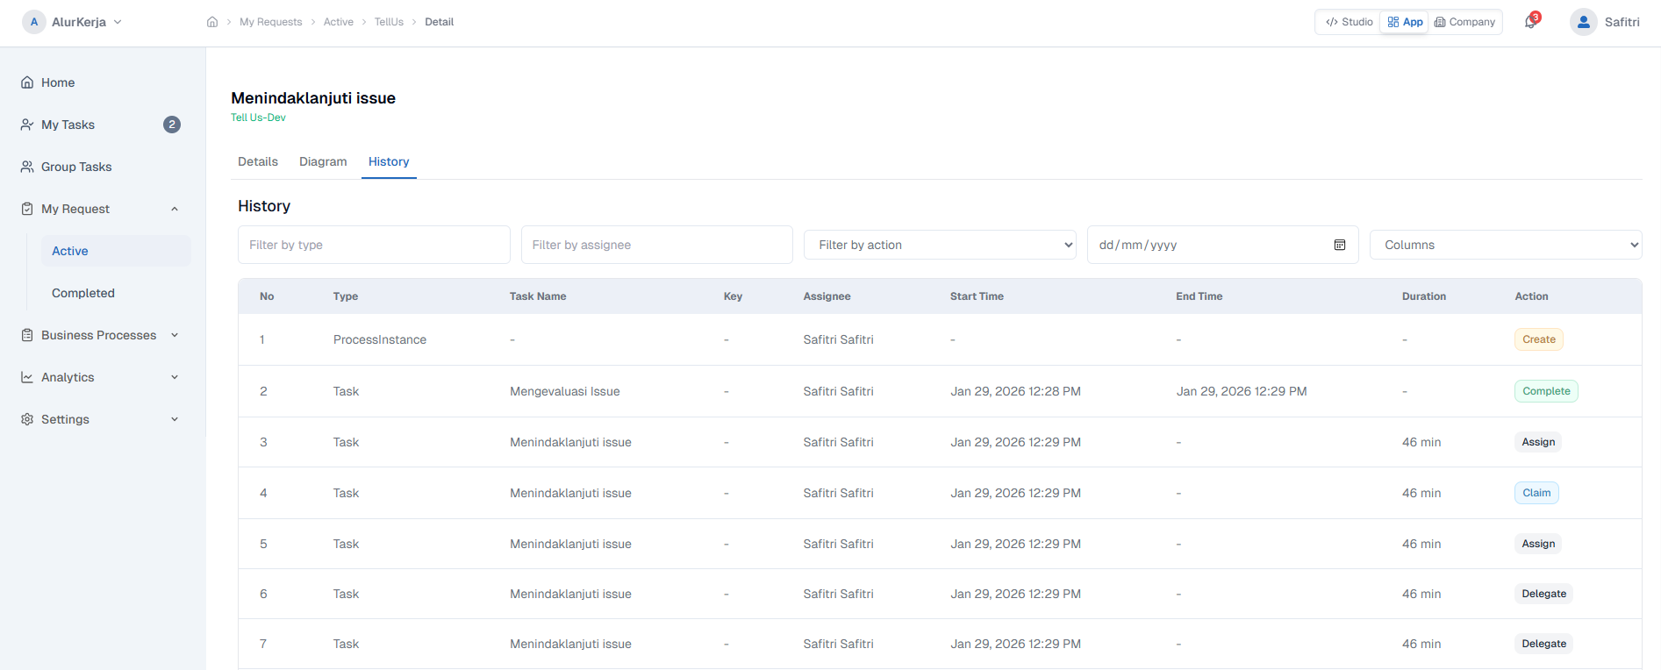This screenshot has height=670, width=1661.
Task: Click the Filter by assignee input field
Action: pos(656,245)
